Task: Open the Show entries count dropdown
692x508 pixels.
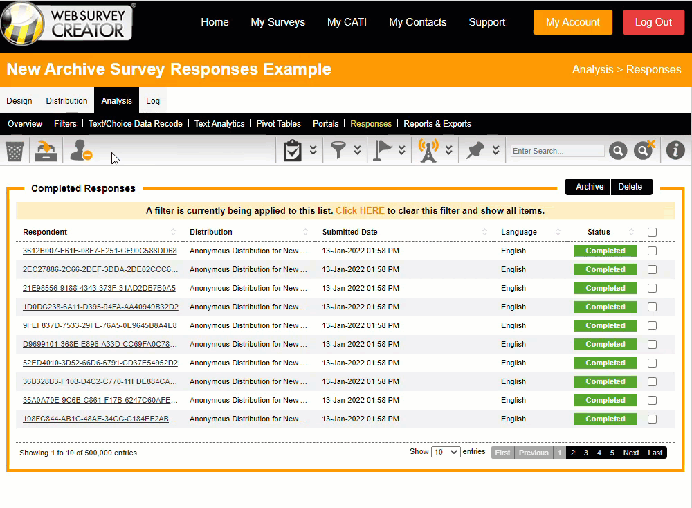Action: pyautogui.click(x=445, y=452)
